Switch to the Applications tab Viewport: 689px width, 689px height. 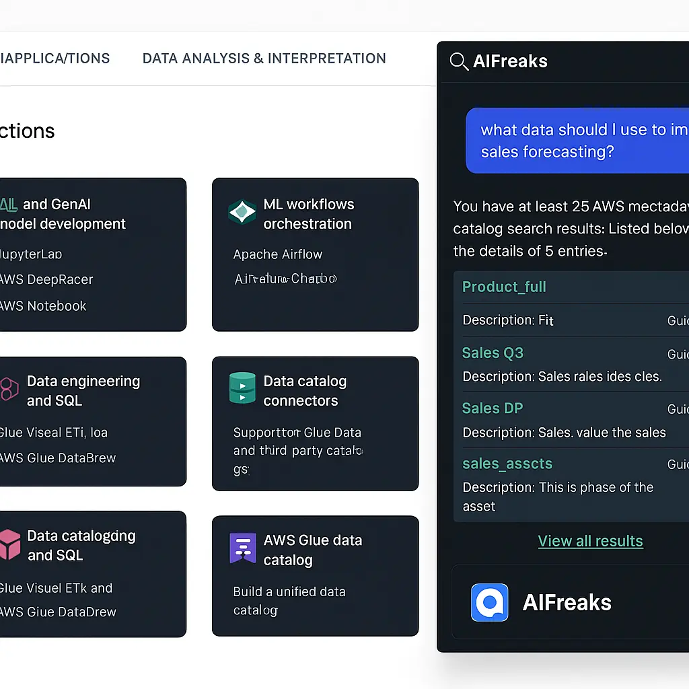(x=55, y=59)
